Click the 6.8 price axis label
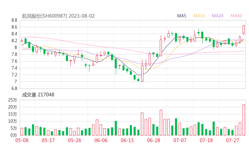The width and height of the screenshot is (249, 148). pyautogui.click(x=14, y=88)
